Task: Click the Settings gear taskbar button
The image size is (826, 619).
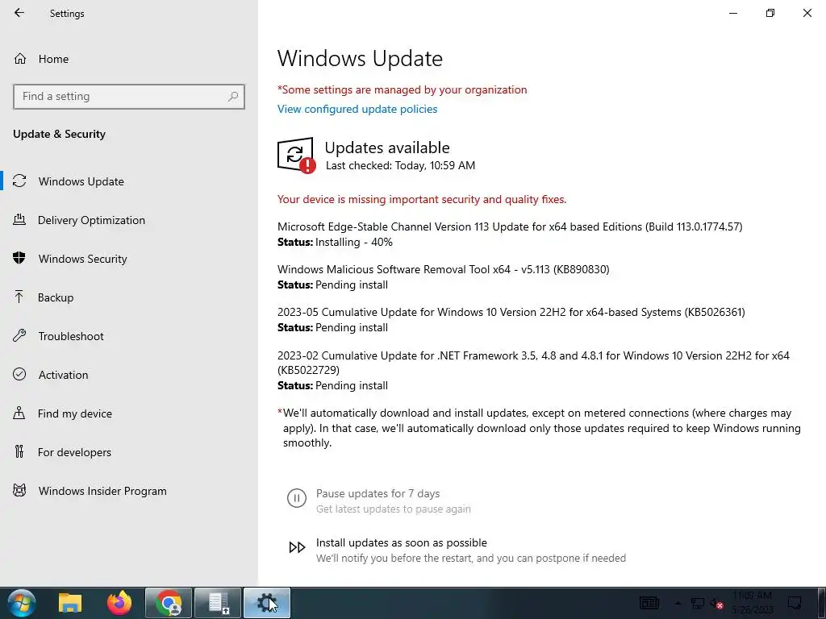Action: (x=266, y=603)
